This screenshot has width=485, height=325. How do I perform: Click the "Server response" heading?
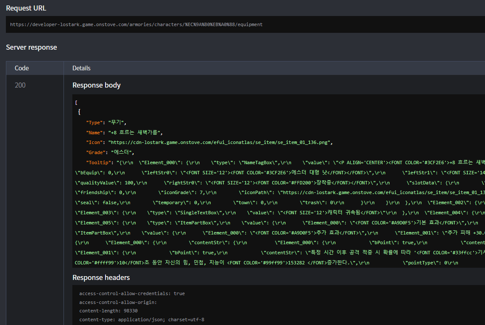click(x=31, y=47)
